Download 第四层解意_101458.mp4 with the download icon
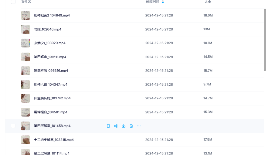The image size is (277, 155). point(124,126)
